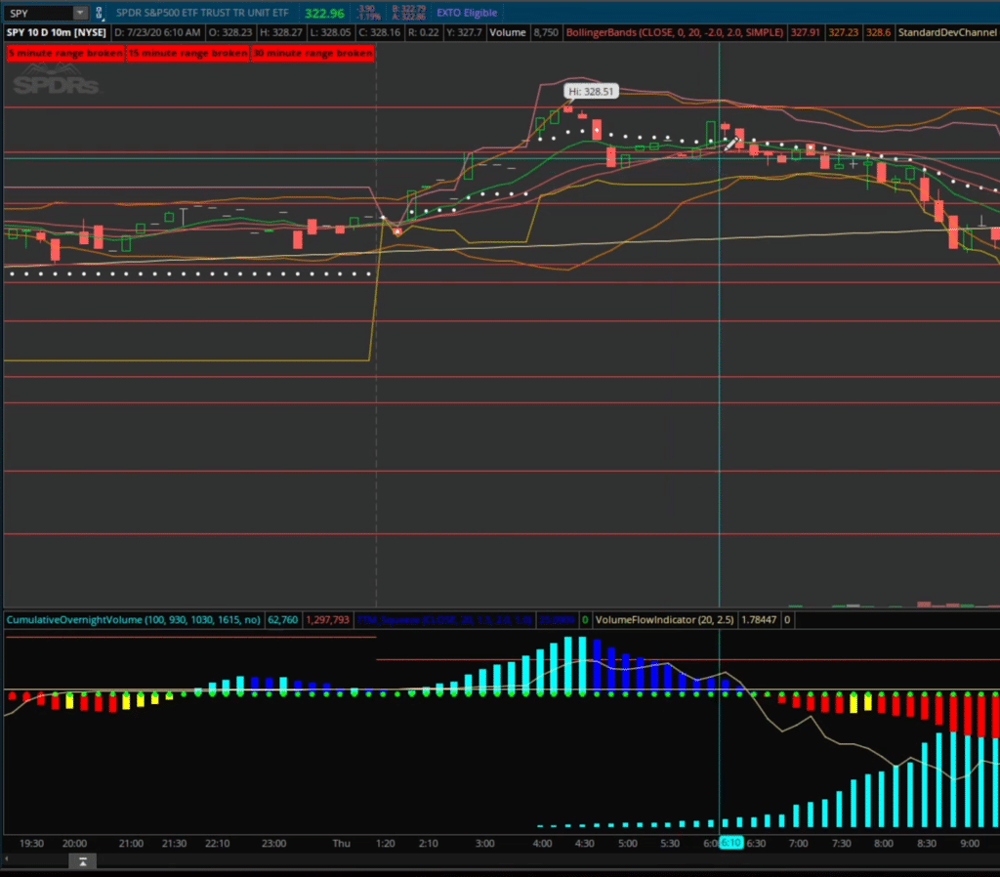Click the date readout D: 7/23/20 6:10 AM
This screenshot has width=1000, height=877.
point(157,32)
